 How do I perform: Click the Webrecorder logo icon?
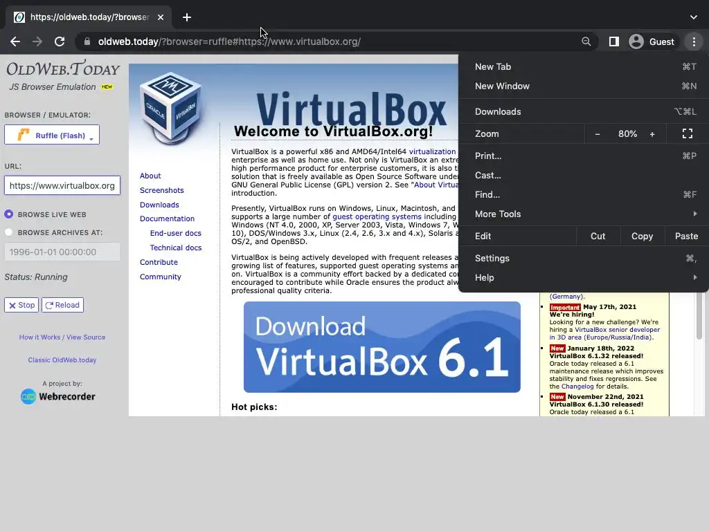click(28, 396)
